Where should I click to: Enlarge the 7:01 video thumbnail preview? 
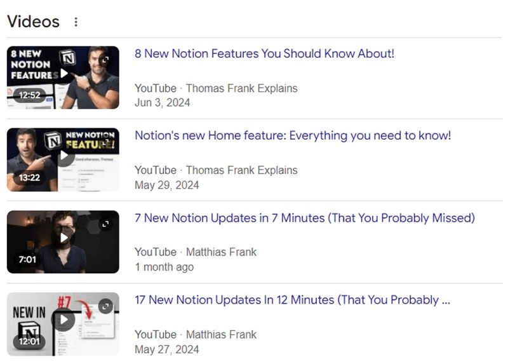coord(106,224)
